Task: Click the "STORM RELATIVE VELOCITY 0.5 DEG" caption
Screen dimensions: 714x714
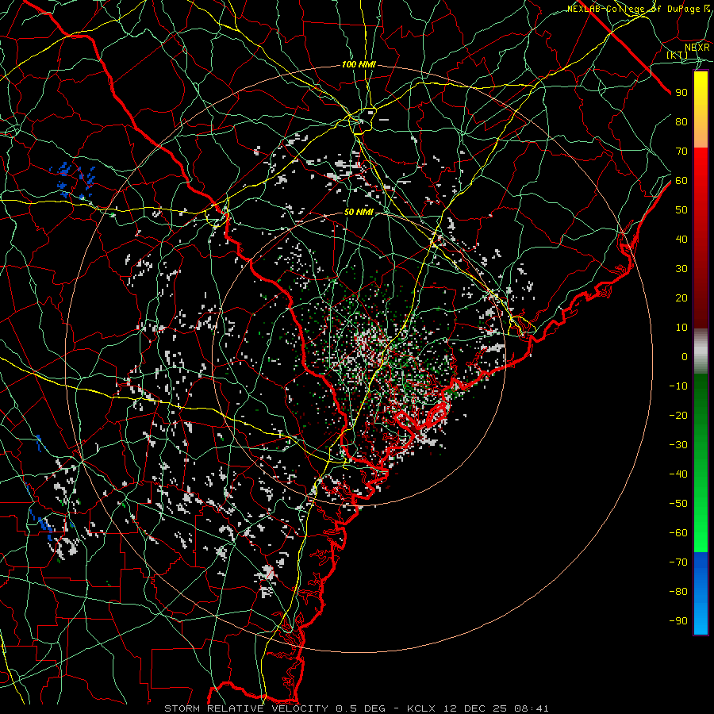Action: pyautogui.click(x=274, y=708)
